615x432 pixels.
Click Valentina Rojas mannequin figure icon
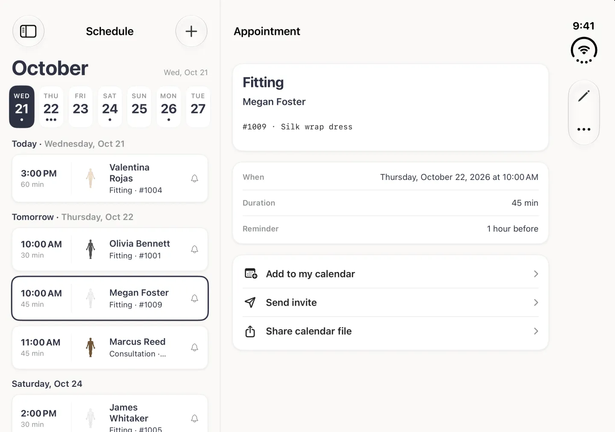click(91, 178)
